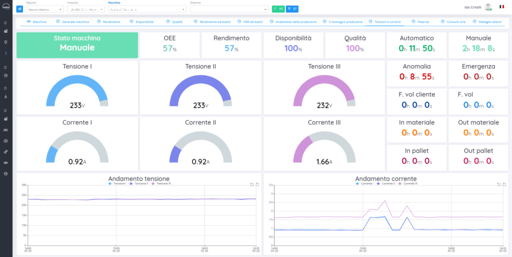Click the Italian flag language icon
Screen dimensions: 512x257
(x=501, y=7)
